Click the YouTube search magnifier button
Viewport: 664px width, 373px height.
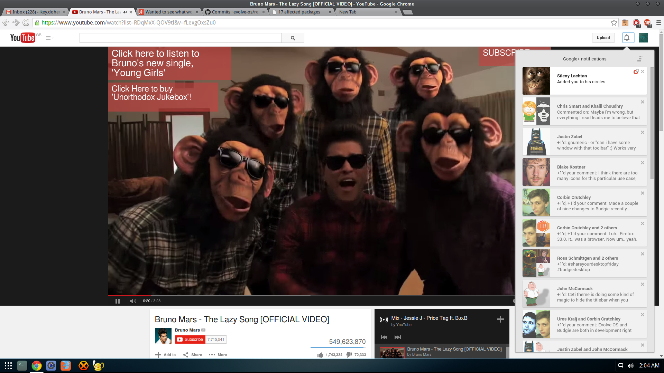point(293,38)
